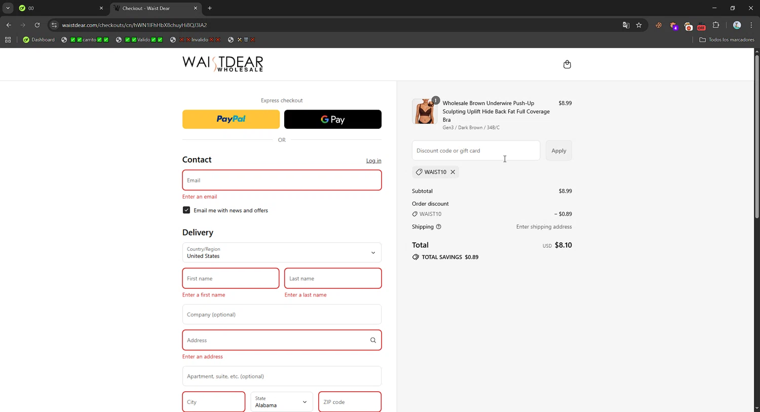Image resolution: width=760 pixels, height=412 pixels.
Task: Click the 'Enter shipping address' text
Action: [544, 227]
